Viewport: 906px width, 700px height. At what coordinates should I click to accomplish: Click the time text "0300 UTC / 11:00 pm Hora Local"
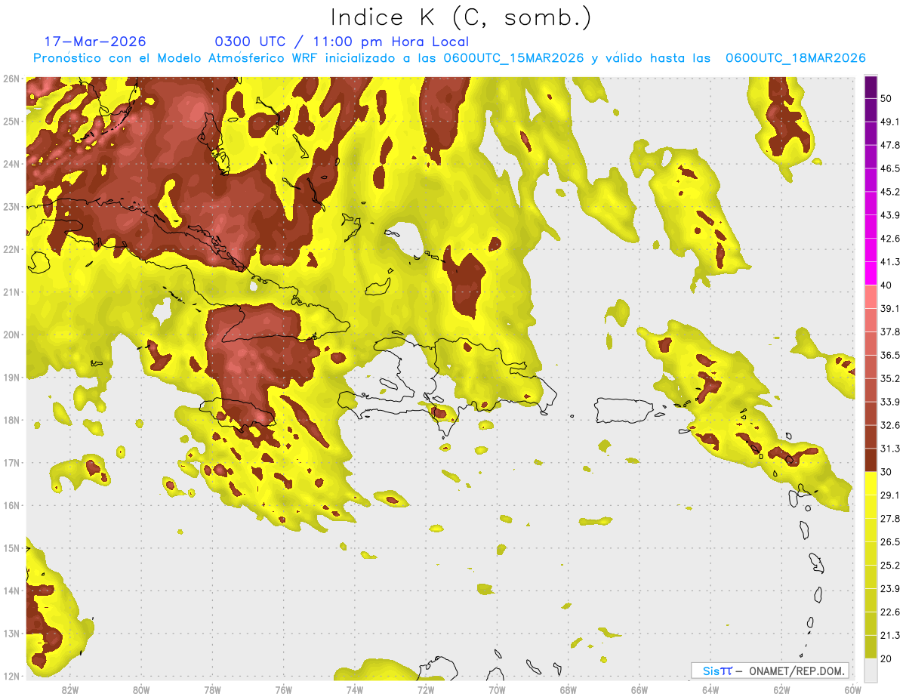click(x=342, y=42)
